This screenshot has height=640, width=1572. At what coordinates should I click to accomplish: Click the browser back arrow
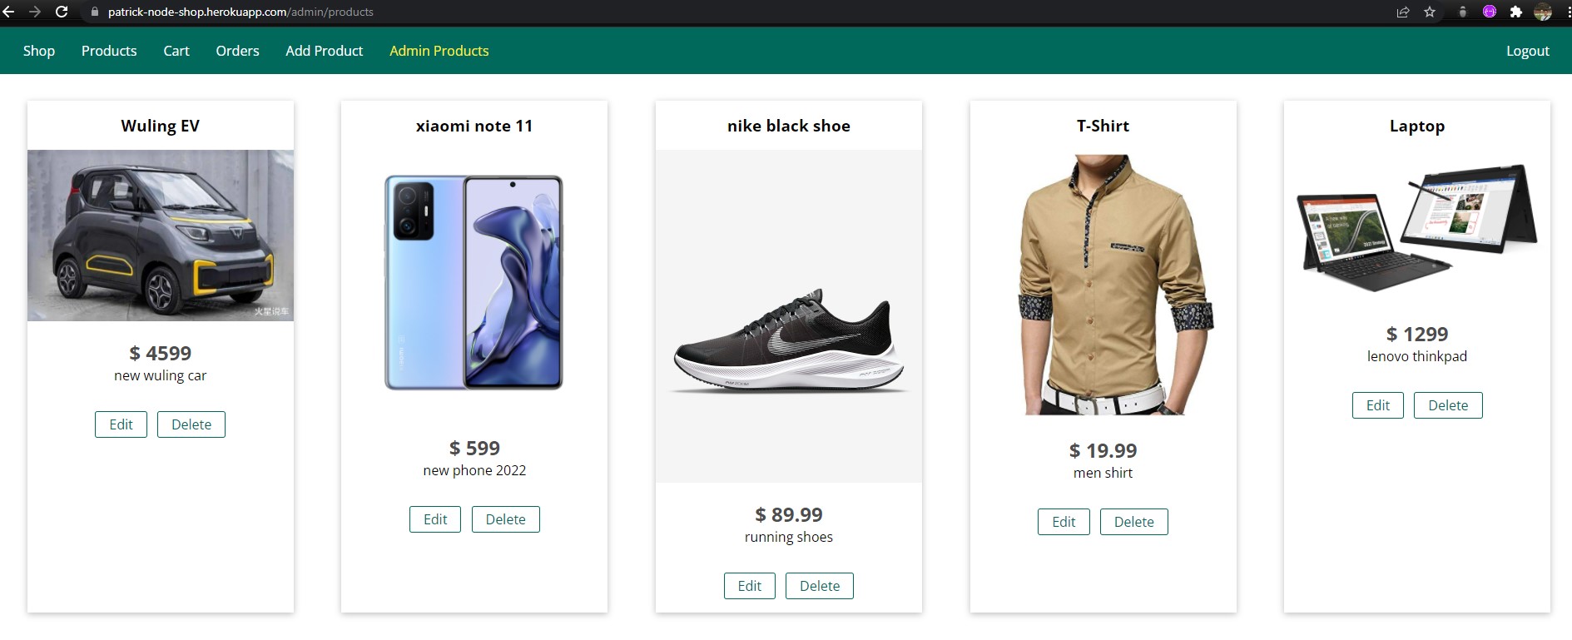point(9,12)
